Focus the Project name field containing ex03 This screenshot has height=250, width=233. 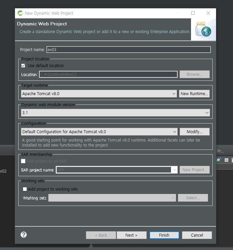[x=129, y=50]
